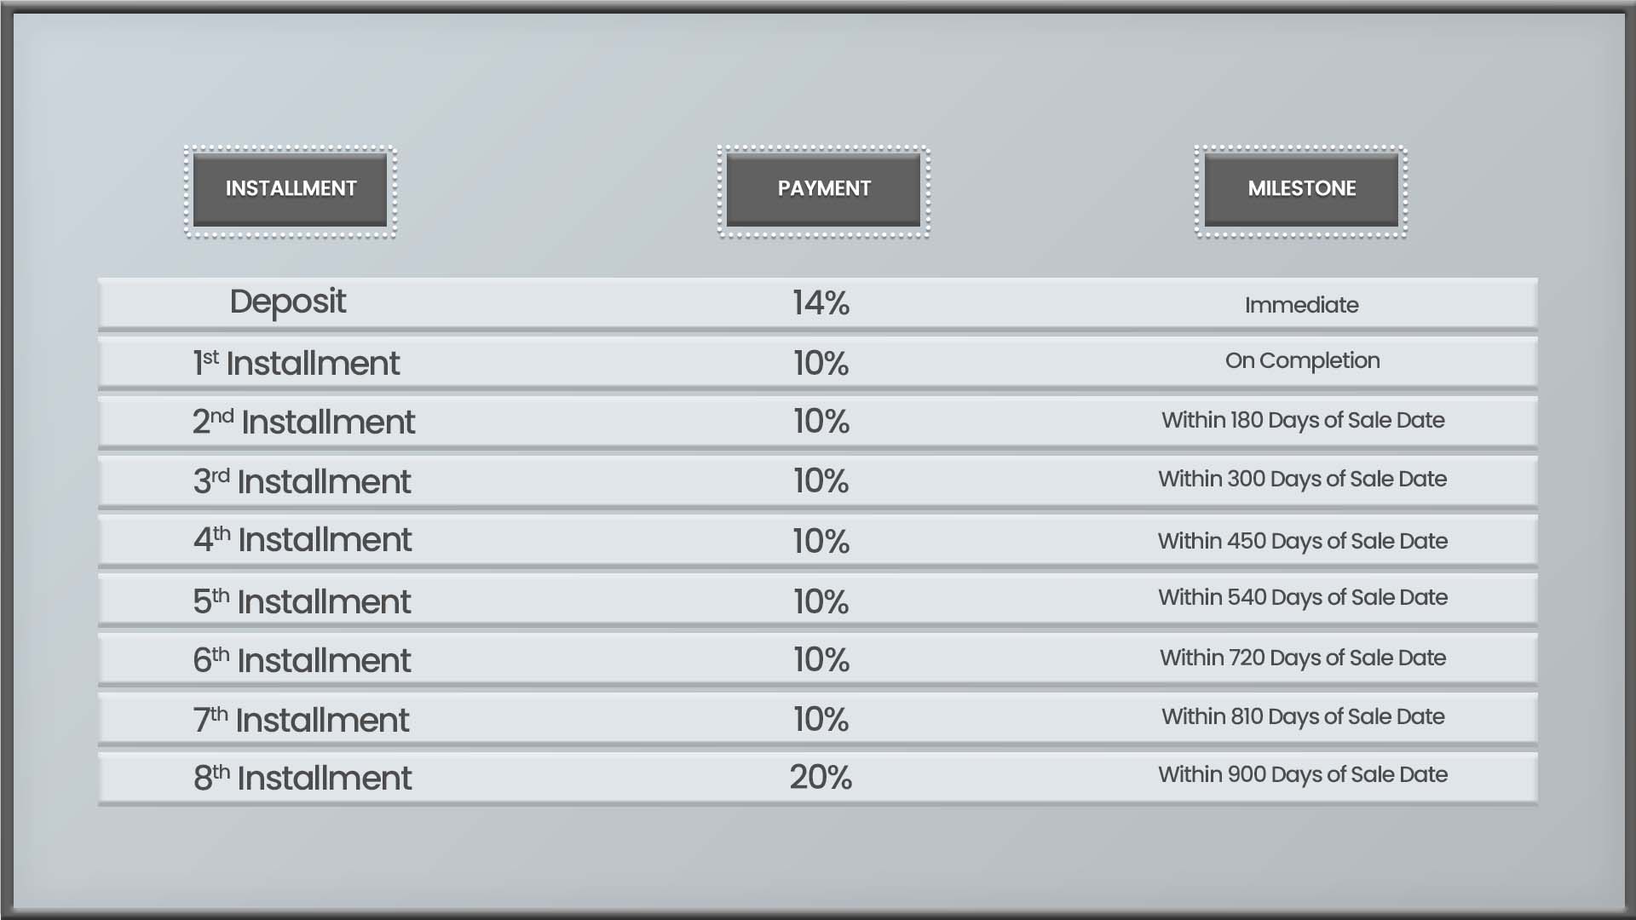Click the INSTALLMENT header button
The width and height of the screenshot is (1636, 920).
[x=291, y=190]
